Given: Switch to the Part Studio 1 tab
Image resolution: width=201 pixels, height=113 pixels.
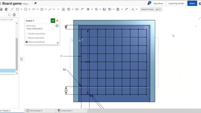Looking at the screenshot, I should pyautogui.click(x=12, y=110).
